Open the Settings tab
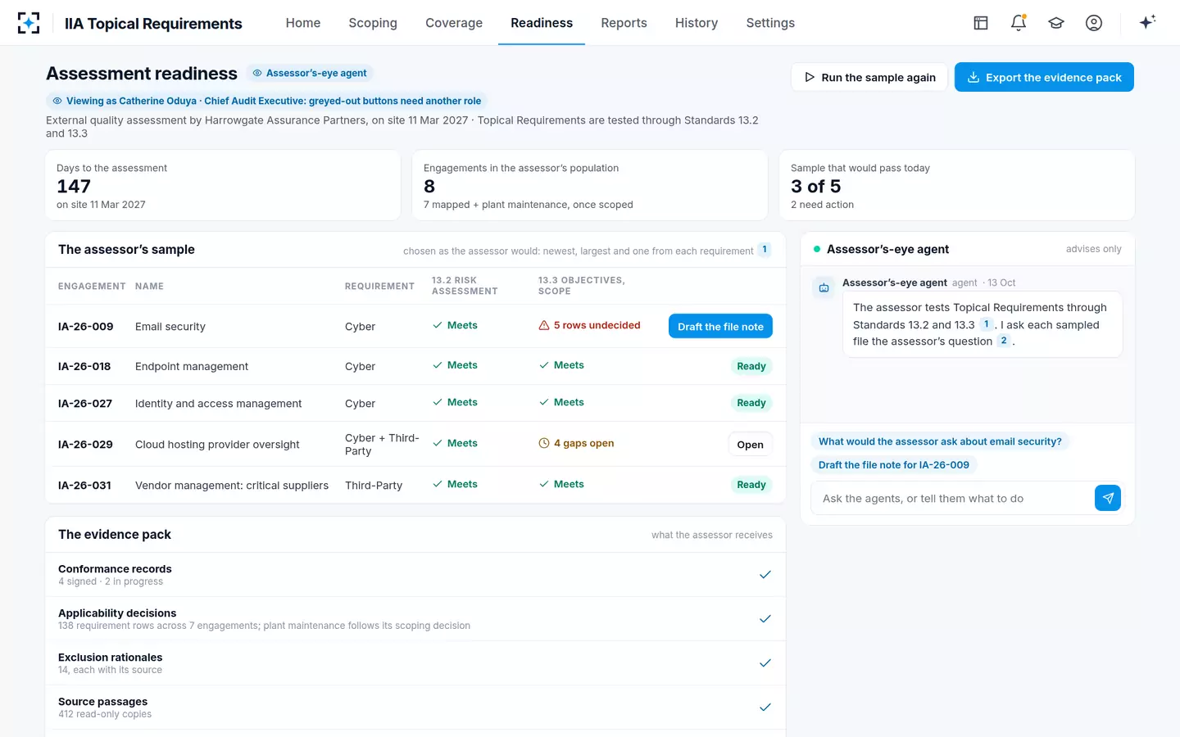Screen dimensions: 1180x737 pos(770,23)
